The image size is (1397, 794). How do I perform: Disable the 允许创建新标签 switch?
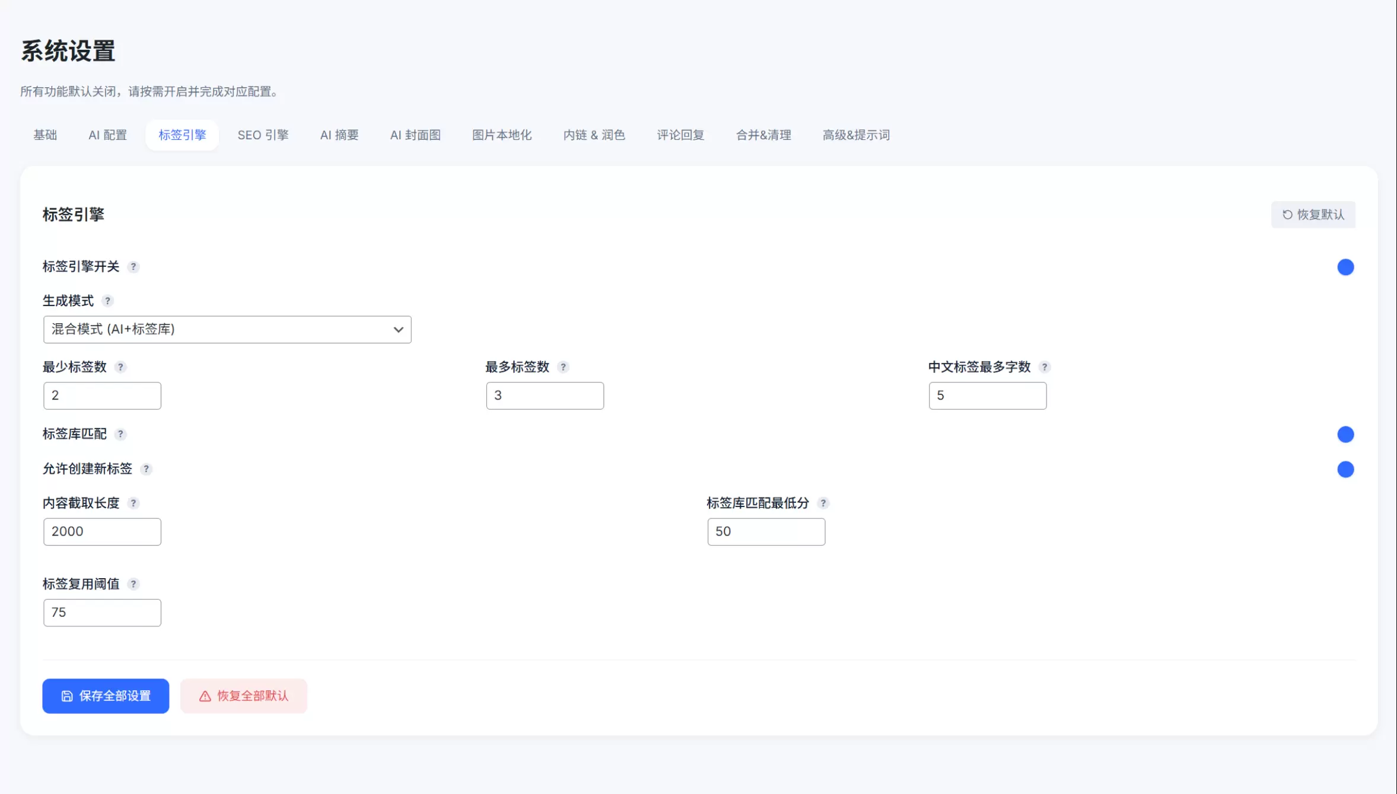1345,470
